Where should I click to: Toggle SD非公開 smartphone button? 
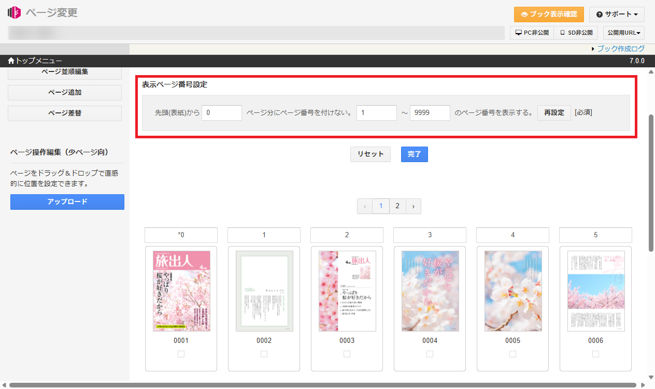(x=576, y=33)
